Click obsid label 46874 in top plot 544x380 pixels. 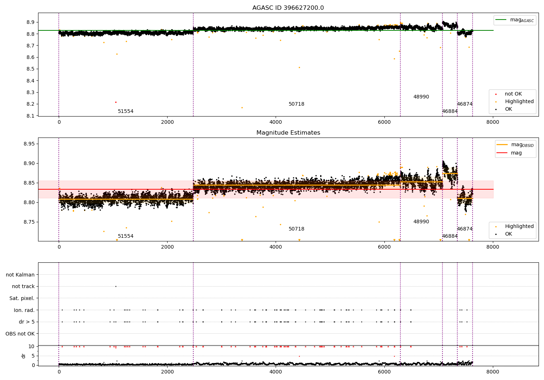(465, 104)
